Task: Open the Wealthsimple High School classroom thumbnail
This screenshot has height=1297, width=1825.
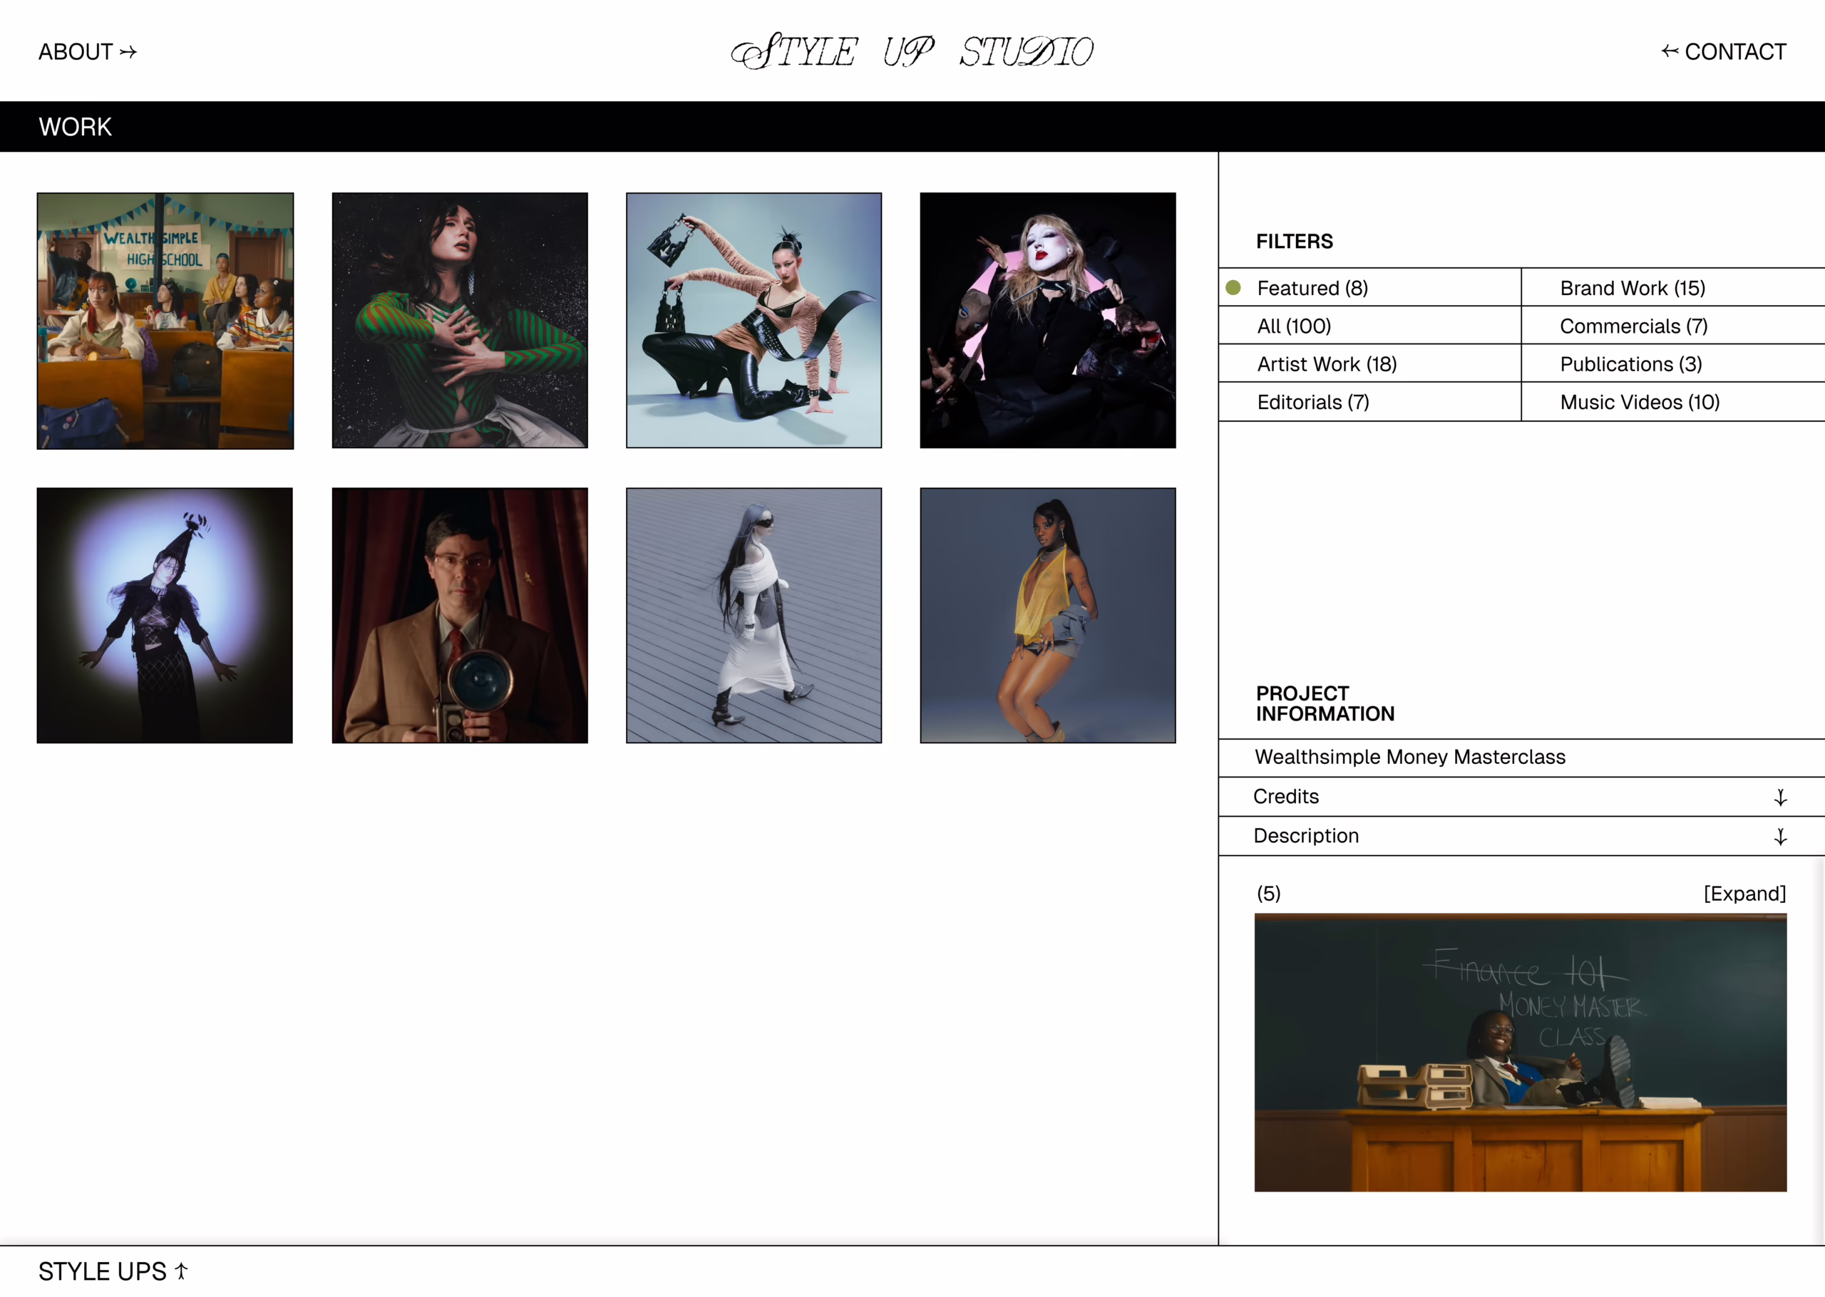Action: pyautogui.click(x=165, y=320)
